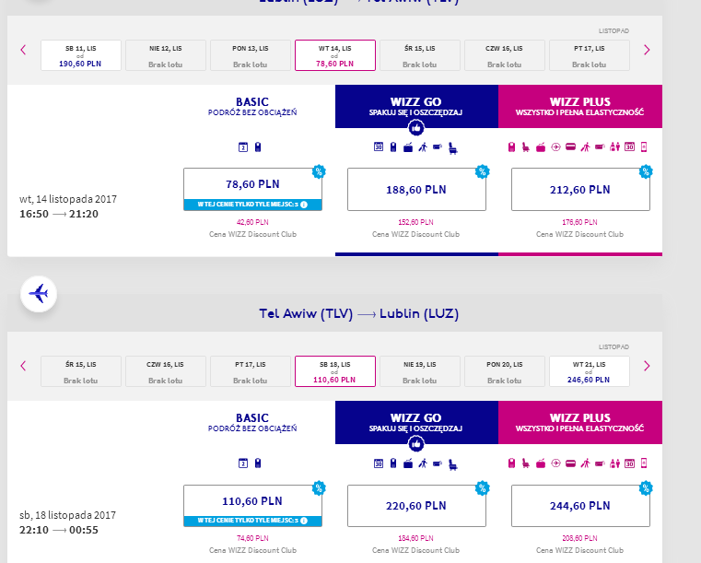The width and height of the screenshot is (701, 563).
Task: Click the pink mobile phone icon under outbound WIZZ PLUS
Action: coord(644,147)
